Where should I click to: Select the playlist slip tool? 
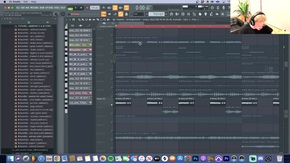(x=94, y=19)
